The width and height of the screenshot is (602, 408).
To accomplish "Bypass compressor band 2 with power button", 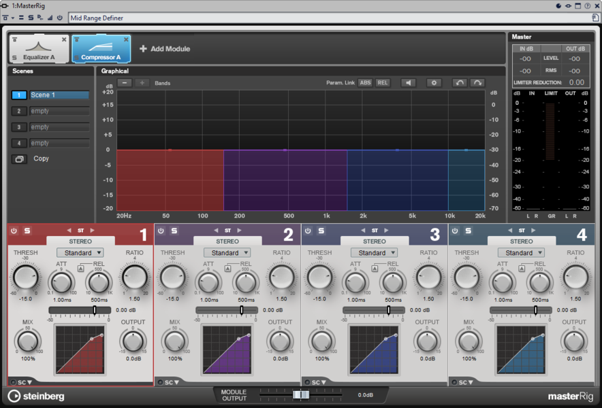I will tap(161, 231).
